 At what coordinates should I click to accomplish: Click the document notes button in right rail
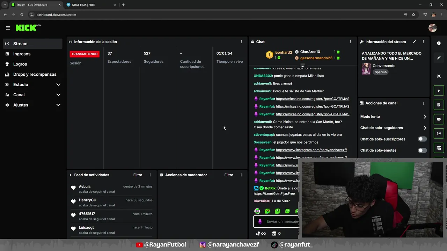[439, 105]
